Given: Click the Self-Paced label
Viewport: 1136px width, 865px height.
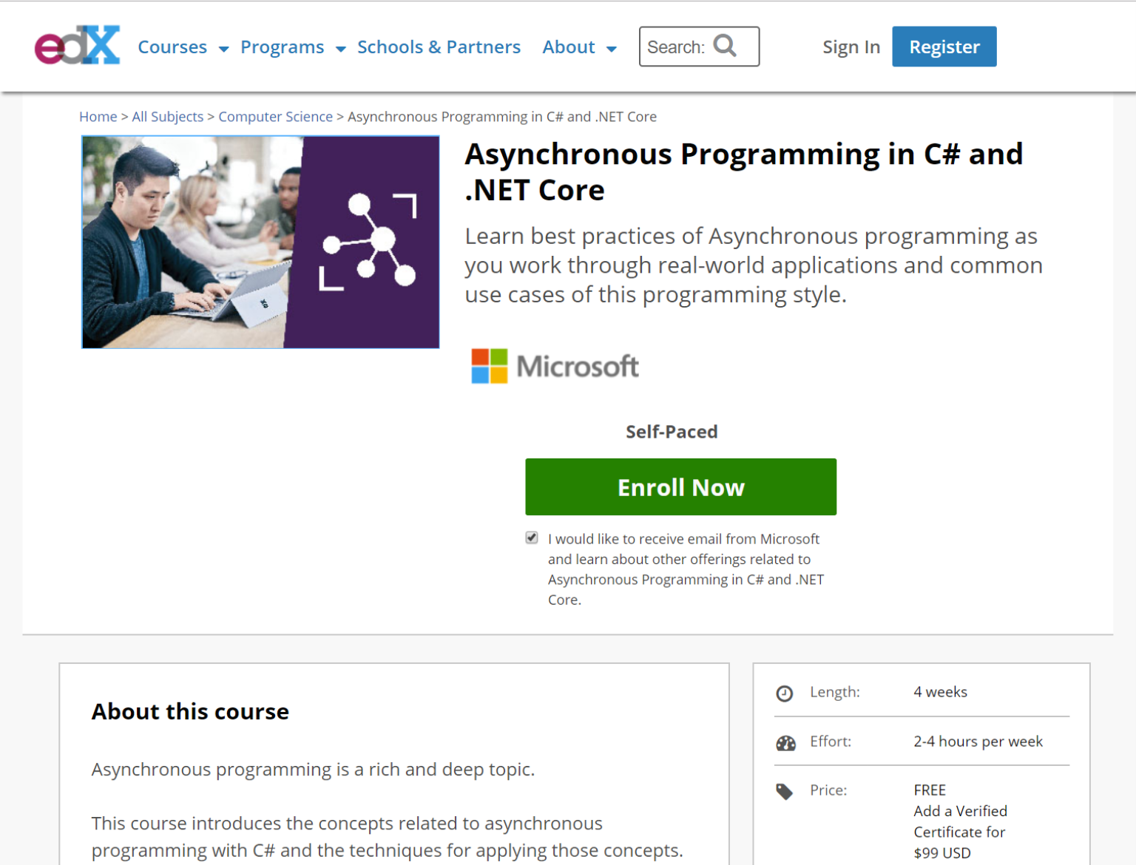Looking at the screenshot, I should [x=672, y=432].
